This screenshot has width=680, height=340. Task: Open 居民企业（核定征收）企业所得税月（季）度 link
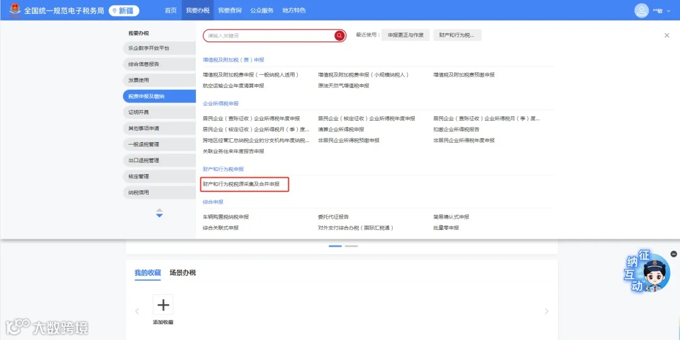click(x=256, y=129)
